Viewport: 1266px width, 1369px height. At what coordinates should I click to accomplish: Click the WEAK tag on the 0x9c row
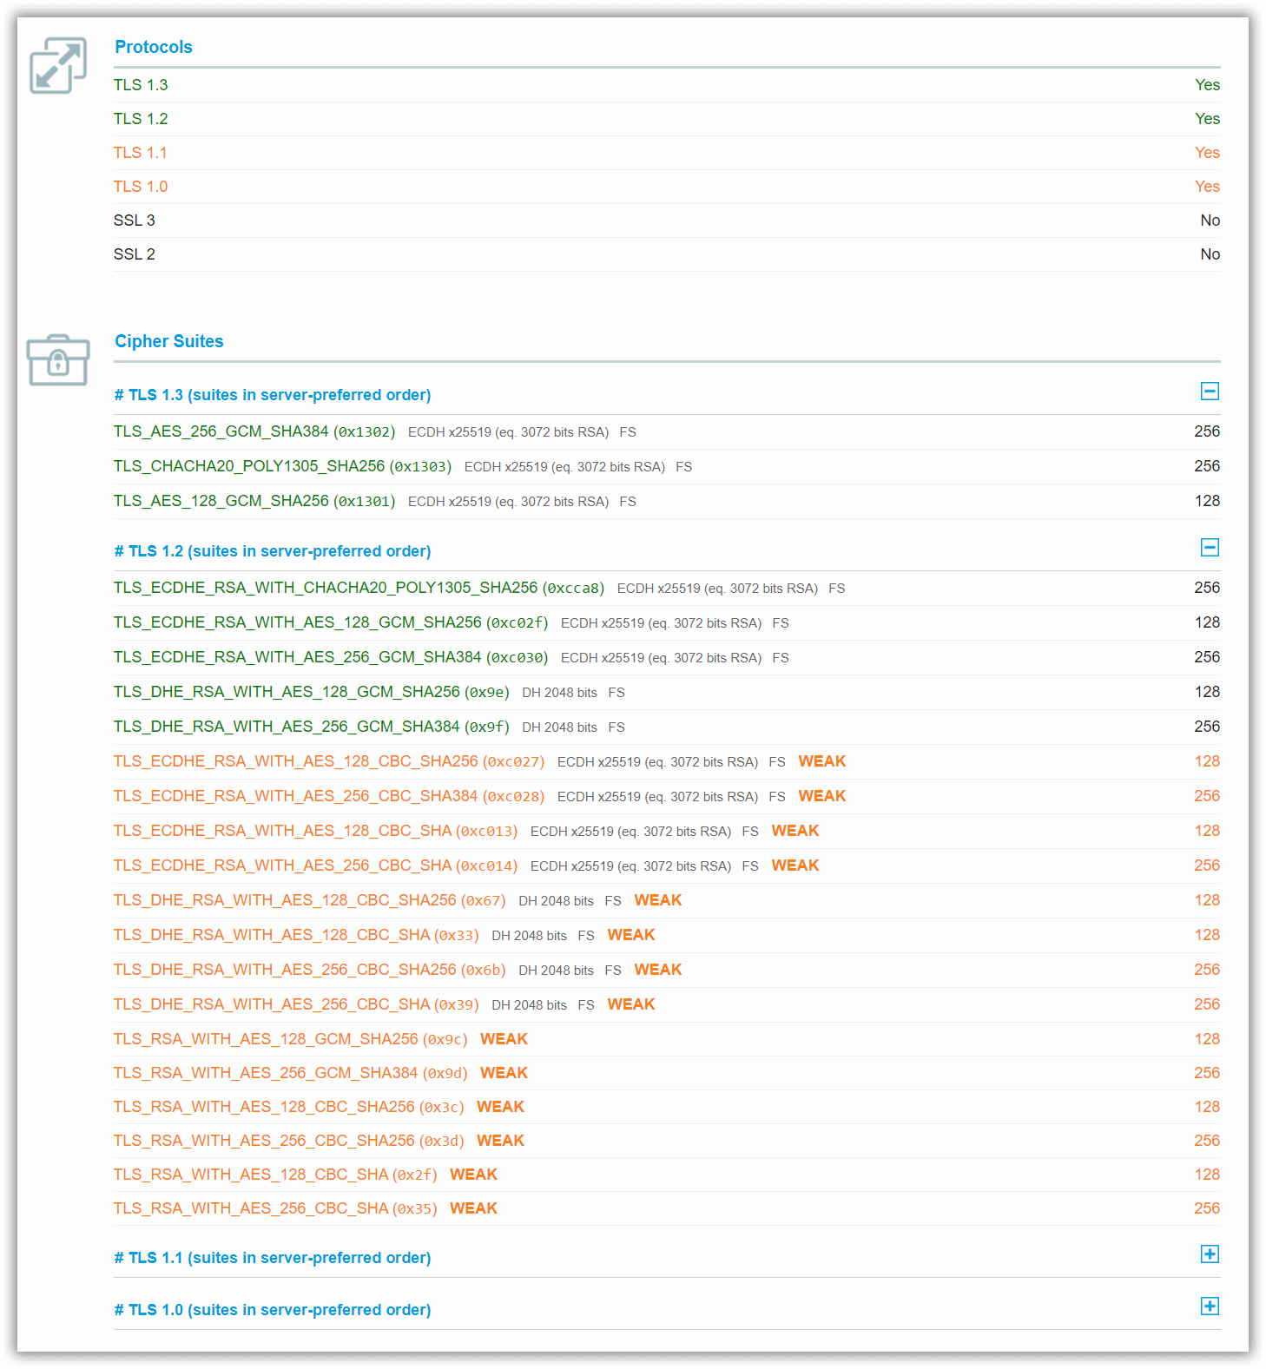point(504,1039)
